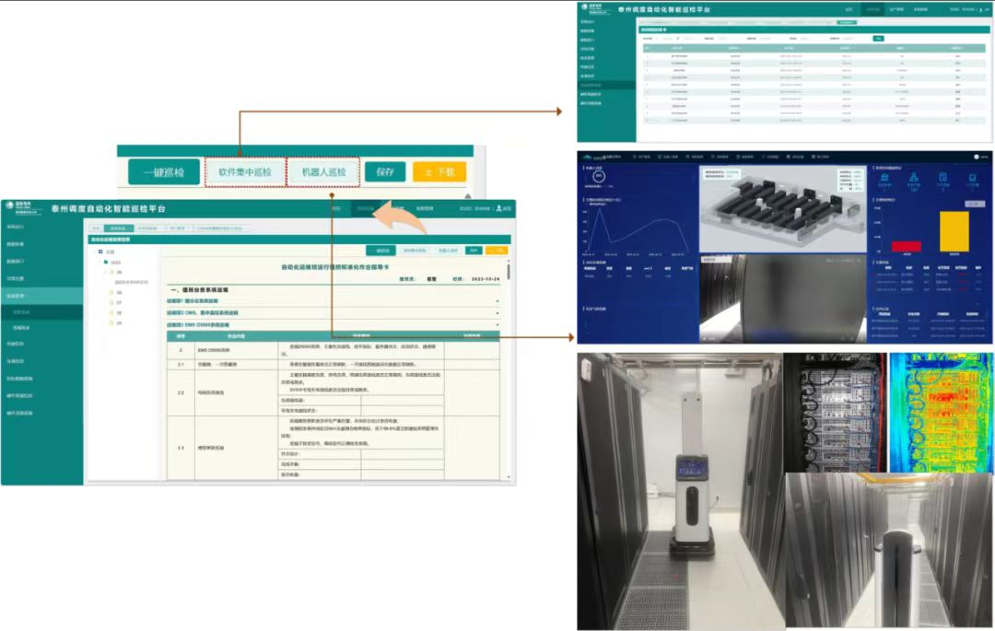Open the corridor robot photo
Image resolution: width=995 pixels, height=631 pixels.
[889, 551]
